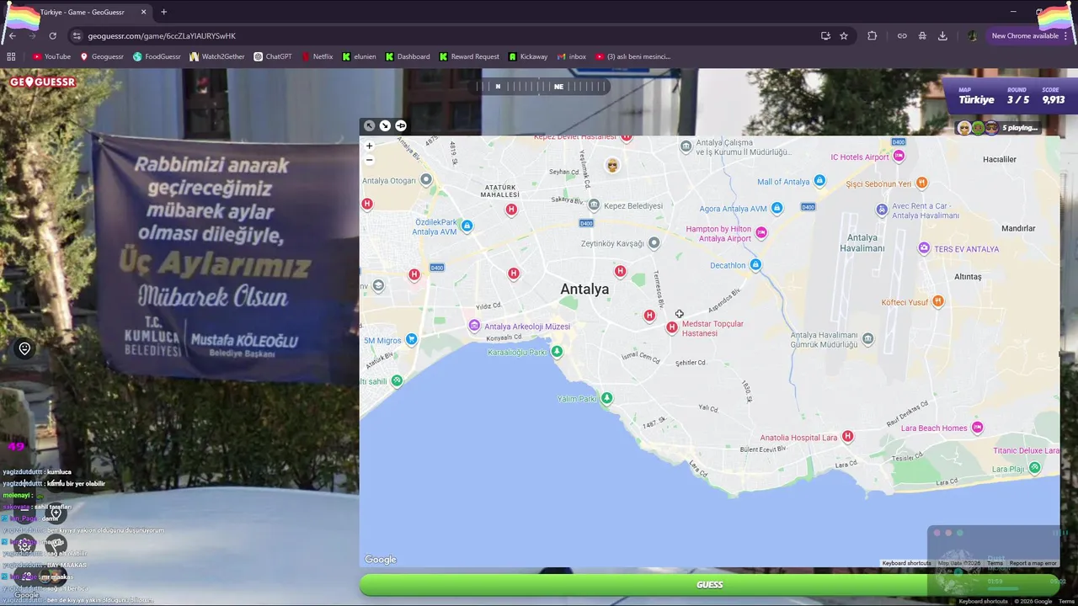This screenshot has width=1078, height=606.
Task: Click the Antalya Arkeoloji Müzesi marker
Action: point(474,326)
